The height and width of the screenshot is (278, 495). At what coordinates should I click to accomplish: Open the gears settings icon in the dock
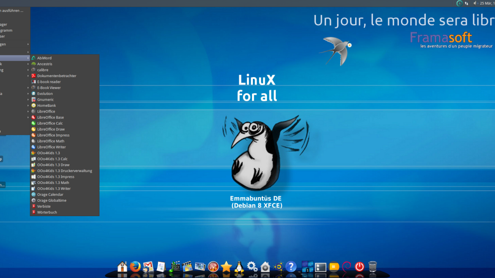[x=252, y=267]
